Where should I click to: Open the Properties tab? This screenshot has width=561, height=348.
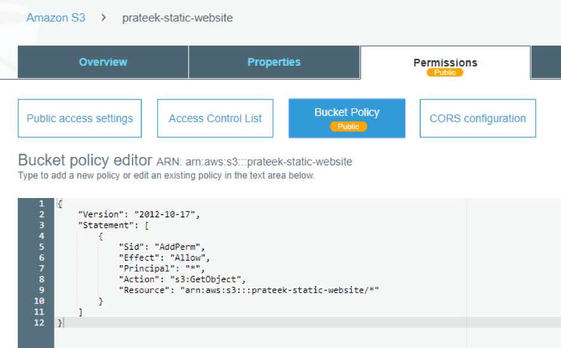pos(274,62)
